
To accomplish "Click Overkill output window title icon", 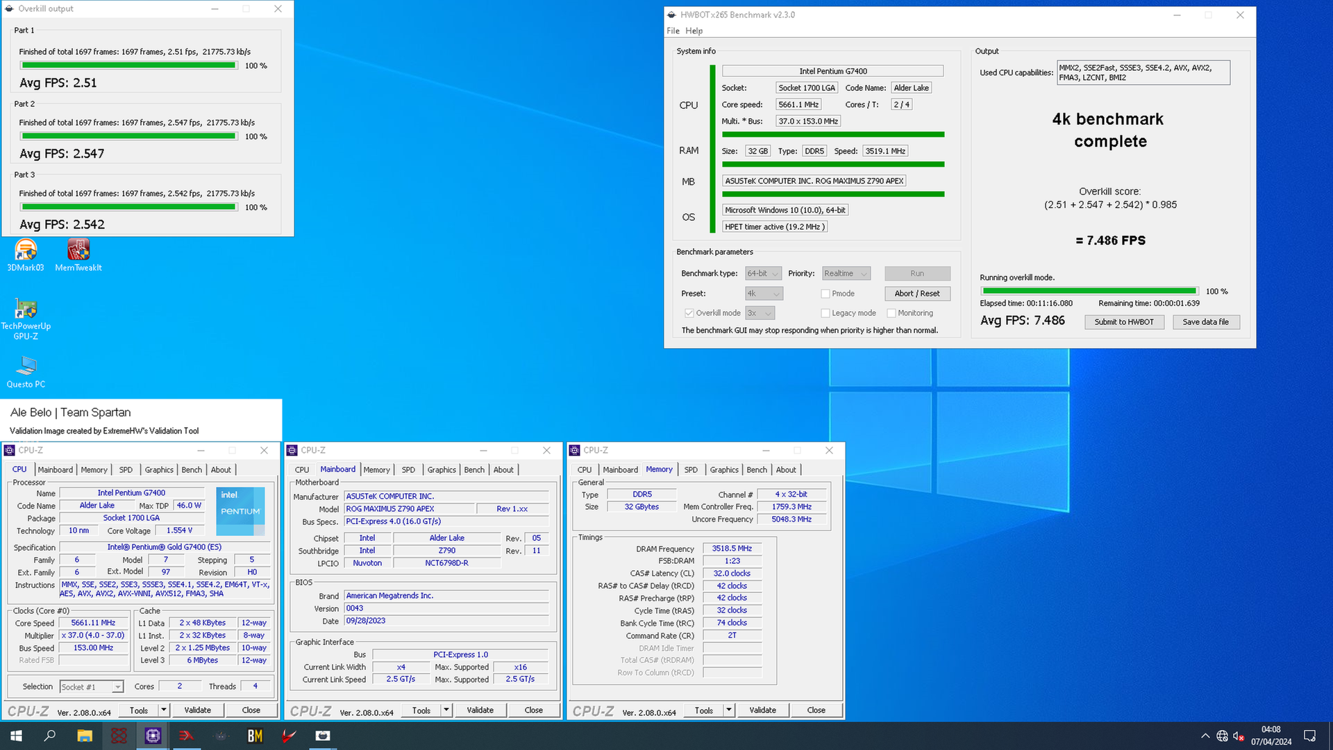I will click(x=10, y=9).
